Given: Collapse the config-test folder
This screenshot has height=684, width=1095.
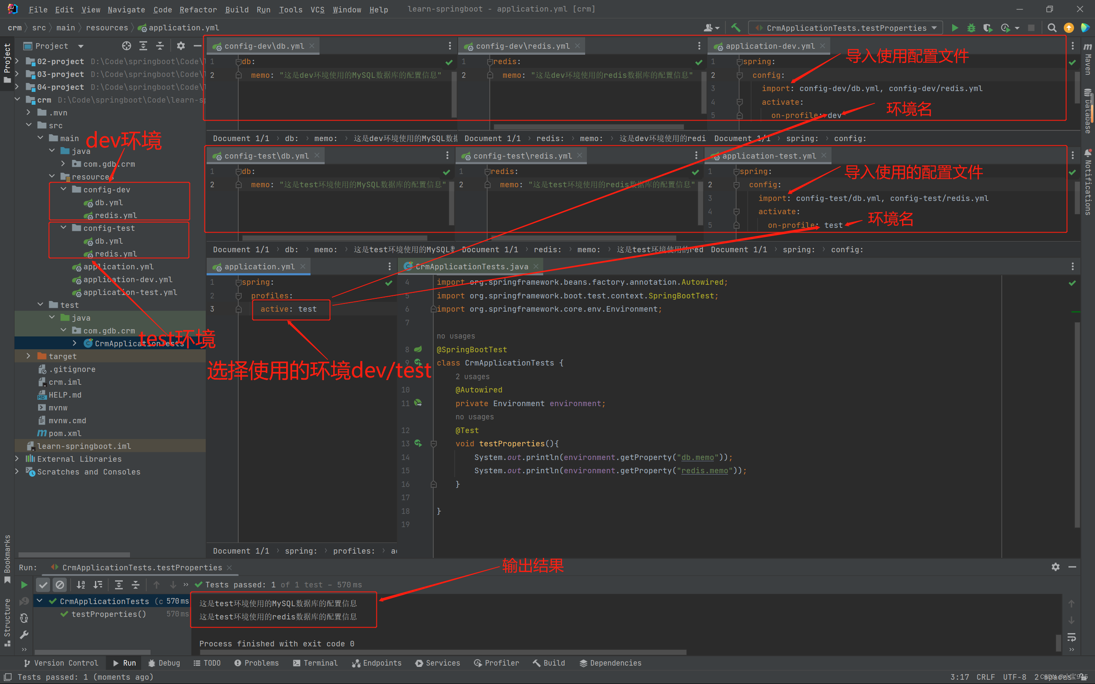Looking at the screenshot, I should point(63,227).
